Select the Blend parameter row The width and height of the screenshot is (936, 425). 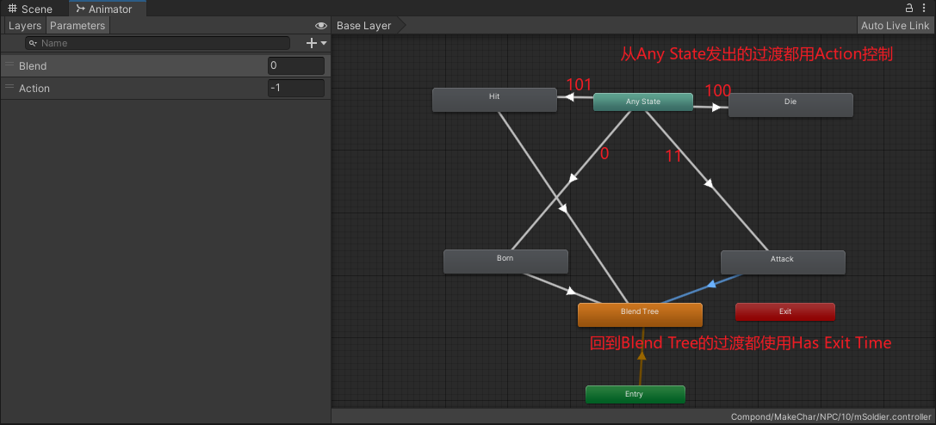[165, 65]
